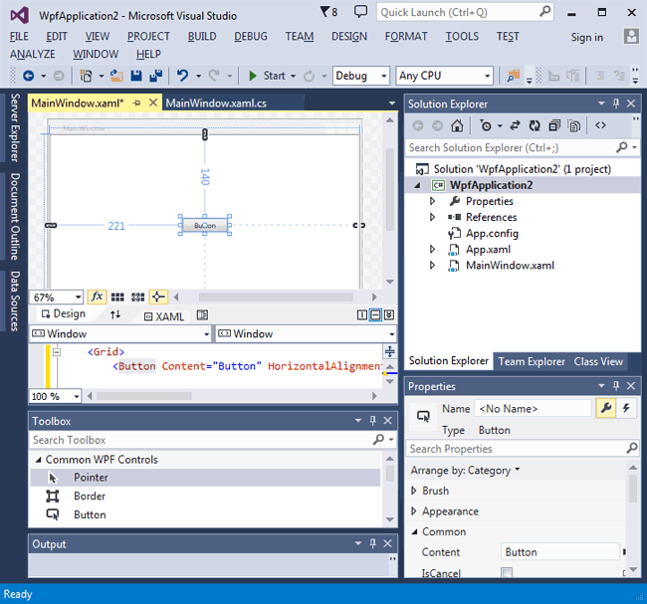Screen dimensions: 647x604
Task: Refresh the Solution Explorer
Action: point(535,125)
